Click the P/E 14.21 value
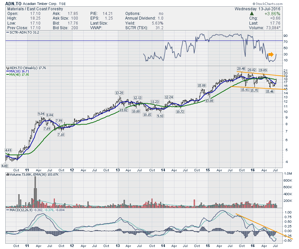This screenshot has height=249, width=299. [x=108, y=14]
